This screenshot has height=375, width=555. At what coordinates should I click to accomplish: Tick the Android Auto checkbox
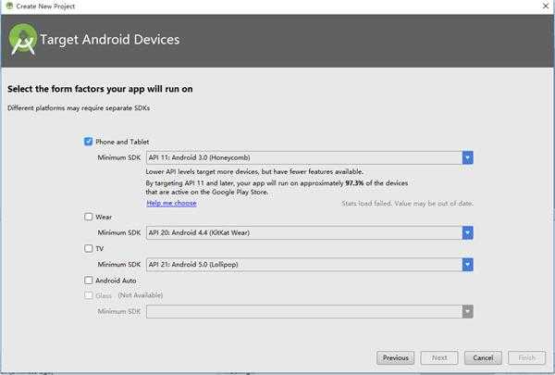89,281
